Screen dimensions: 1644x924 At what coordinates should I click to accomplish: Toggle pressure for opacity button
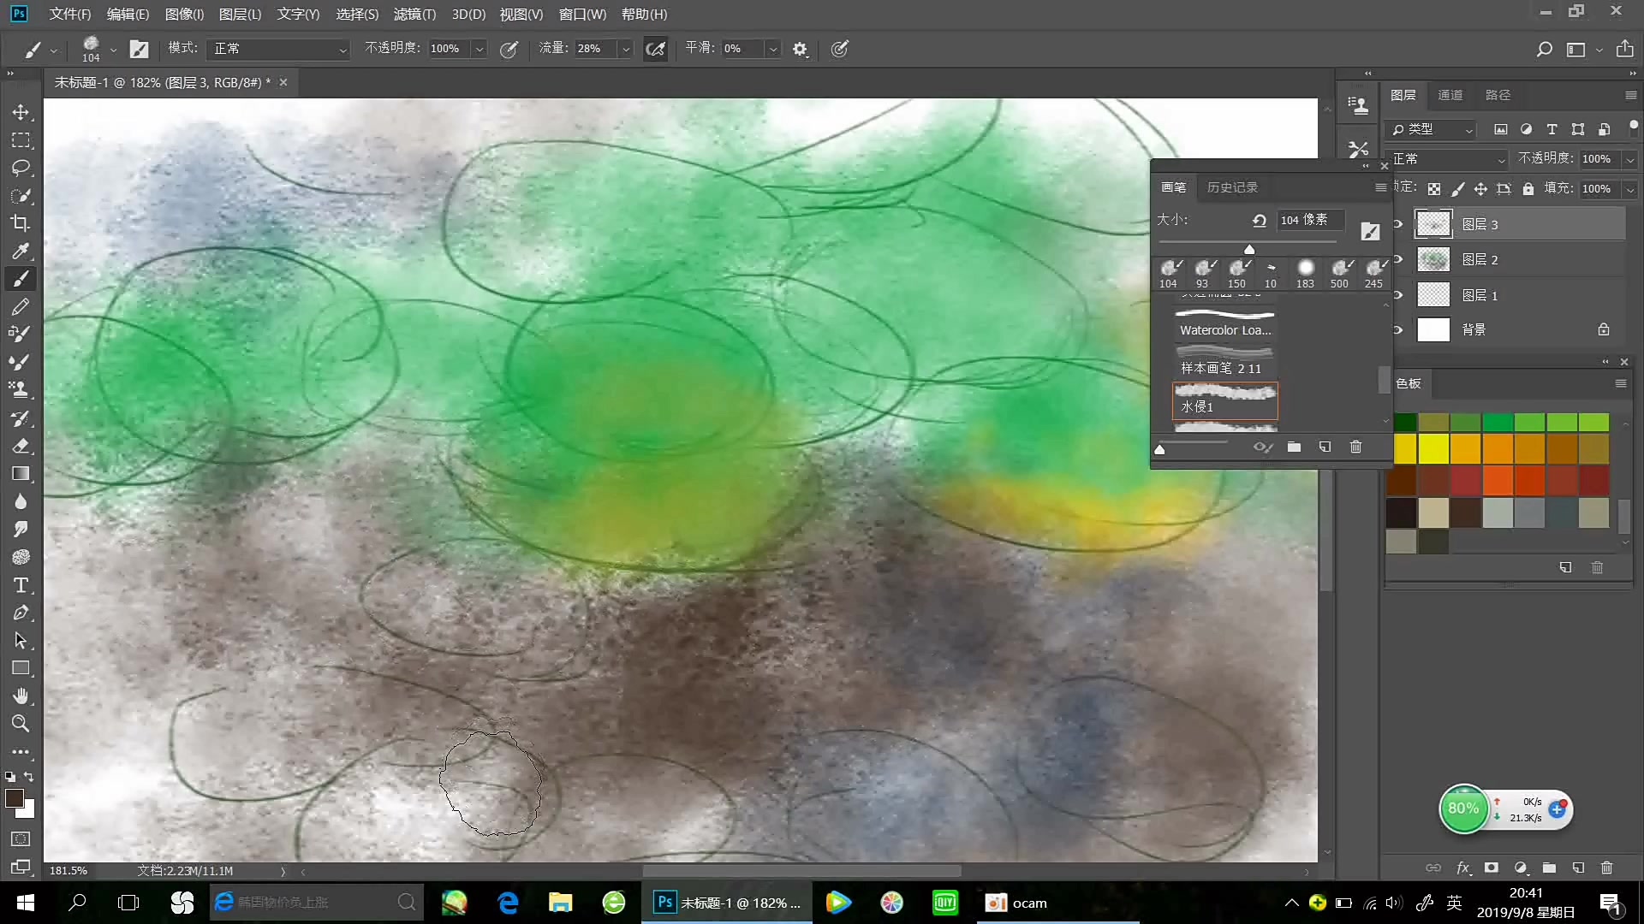pyautogui.click(x=509, y=49)
